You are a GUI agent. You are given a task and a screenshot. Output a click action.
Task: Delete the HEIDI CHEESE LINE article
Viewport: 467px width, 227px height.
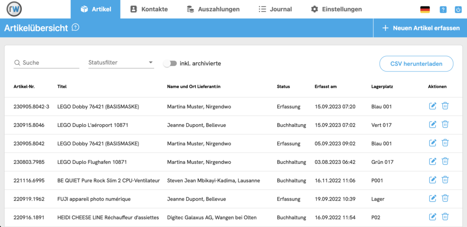point(445,217)
